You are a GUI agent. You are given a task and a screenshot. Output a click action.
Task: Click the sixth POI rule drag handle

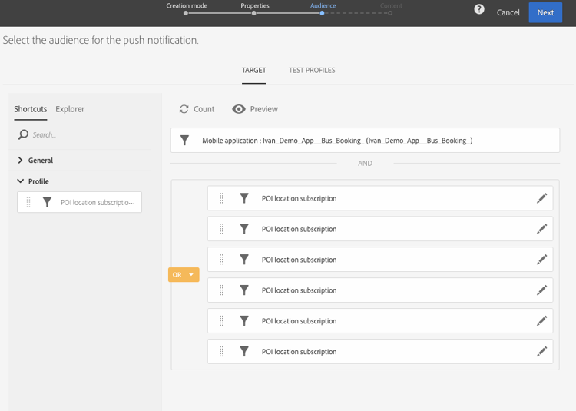[221, 352]
